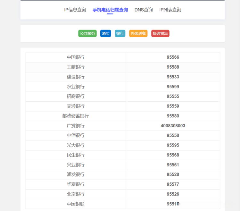
Task: Click the green 公共服务 button
Action: click(87, 33)
